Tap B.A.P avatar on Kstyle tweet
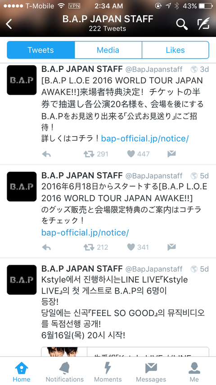The image size is (216, 385). 22,280
